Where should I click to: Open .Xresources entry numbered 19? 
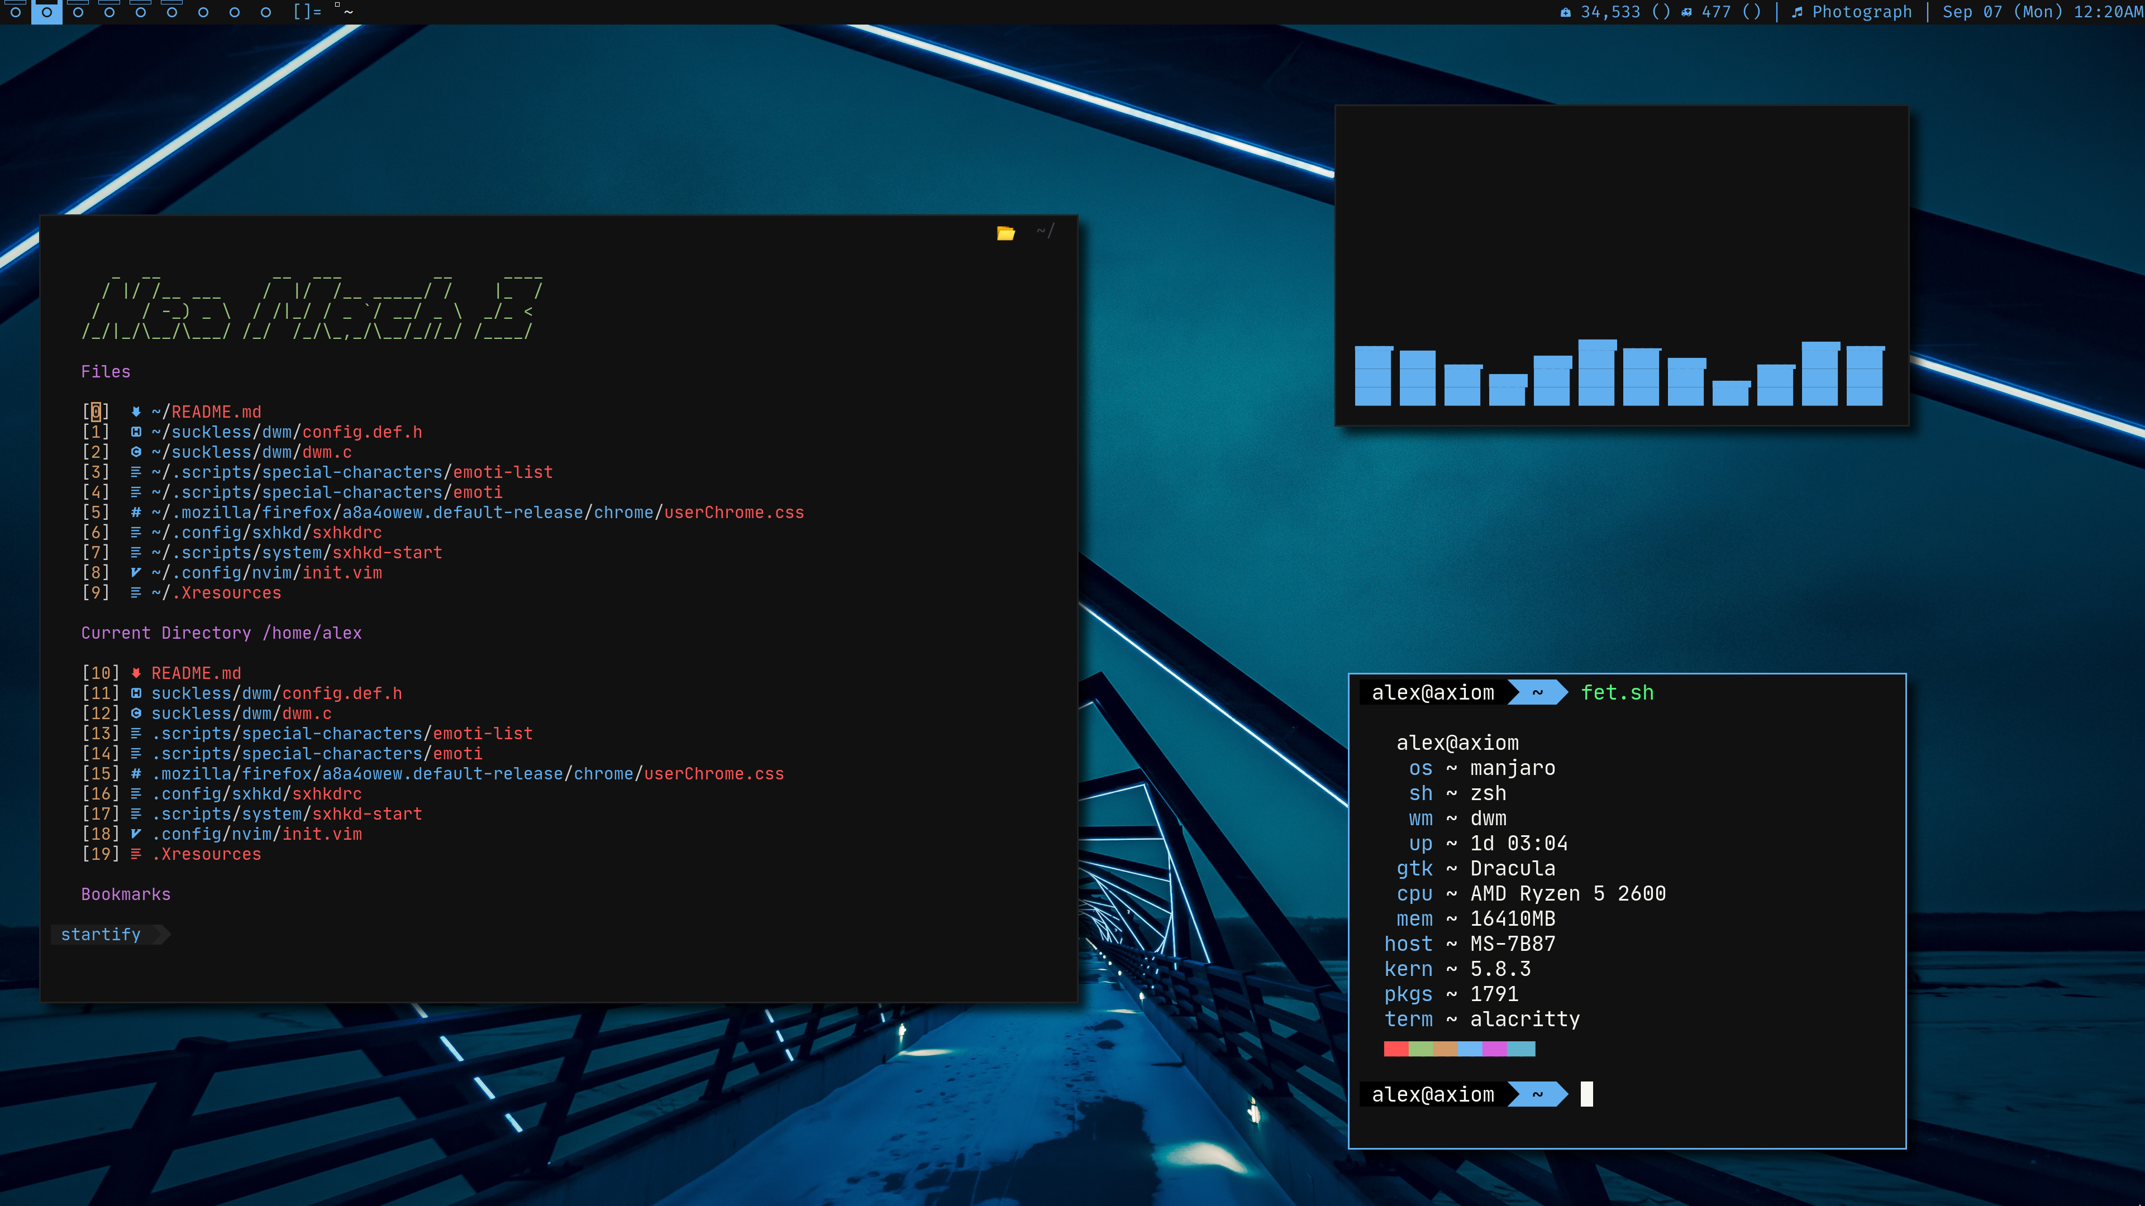coord(207,854)
